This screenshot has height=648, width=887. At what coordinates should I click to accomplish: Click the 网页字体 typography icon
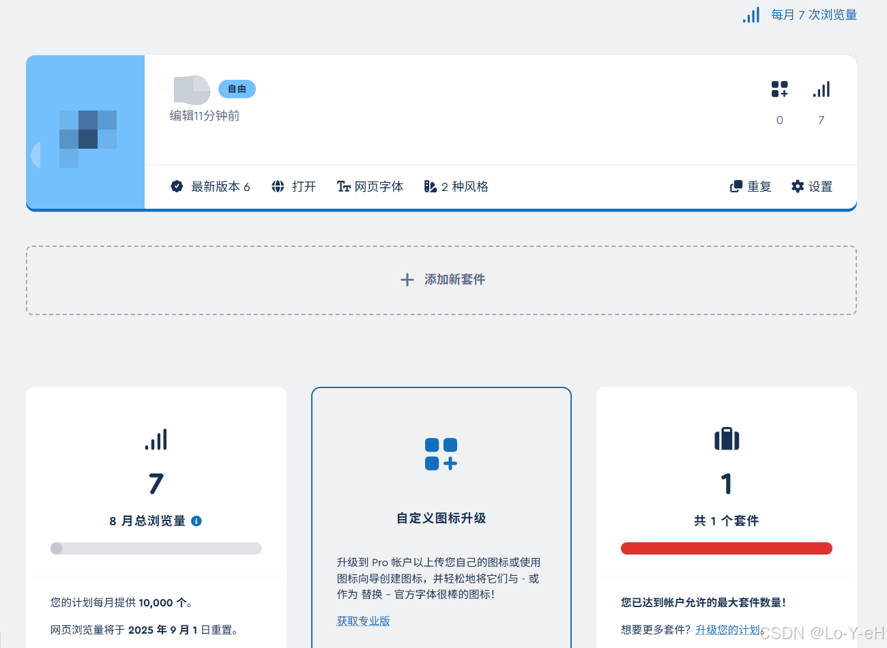tap(343, 186)
